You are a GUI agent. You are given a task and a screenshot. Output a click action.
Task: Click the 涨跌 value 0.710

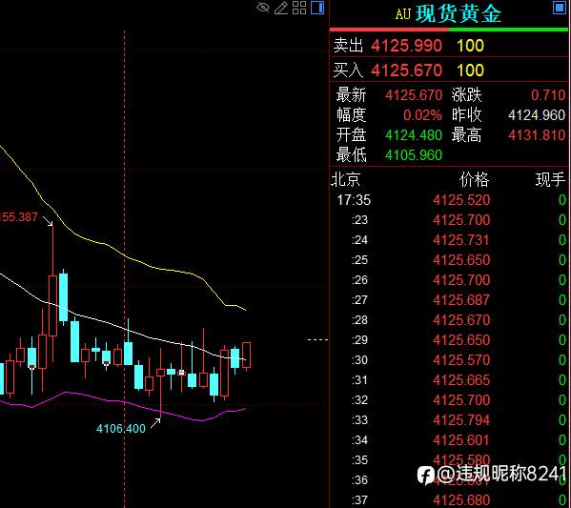click(x=548, y=95)
